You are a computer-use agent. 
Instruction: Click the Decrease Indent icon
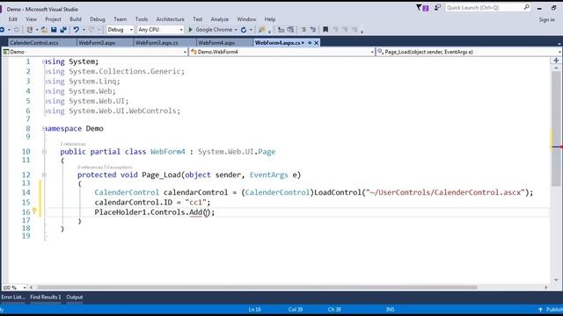point(281,30)
